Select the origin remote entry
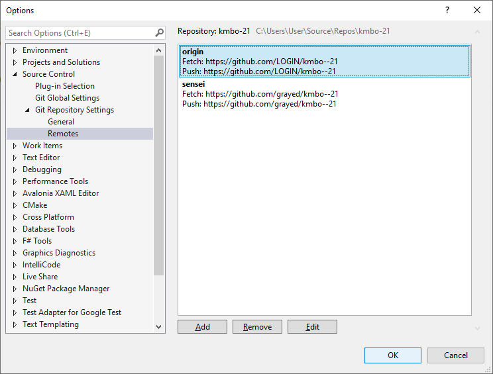The height and width of the screenshot is (374, 493). click(325, 62)
